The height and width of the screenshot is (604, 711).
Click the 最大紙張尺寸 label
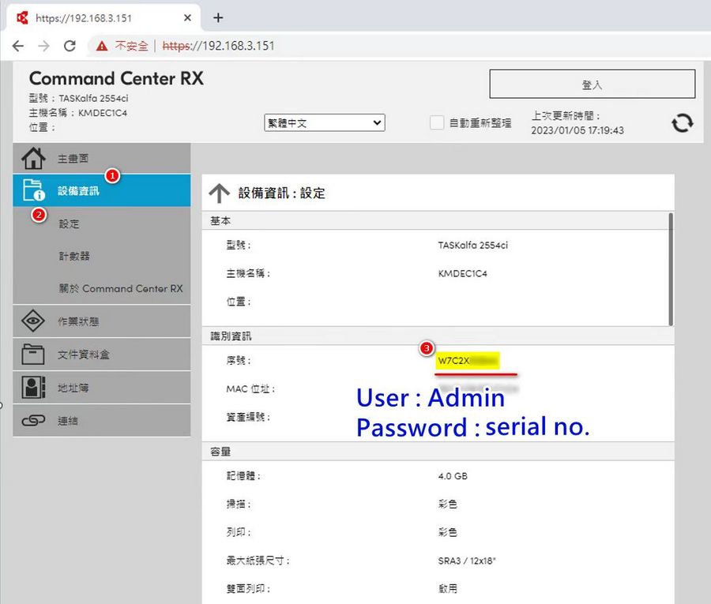[258, 561]
